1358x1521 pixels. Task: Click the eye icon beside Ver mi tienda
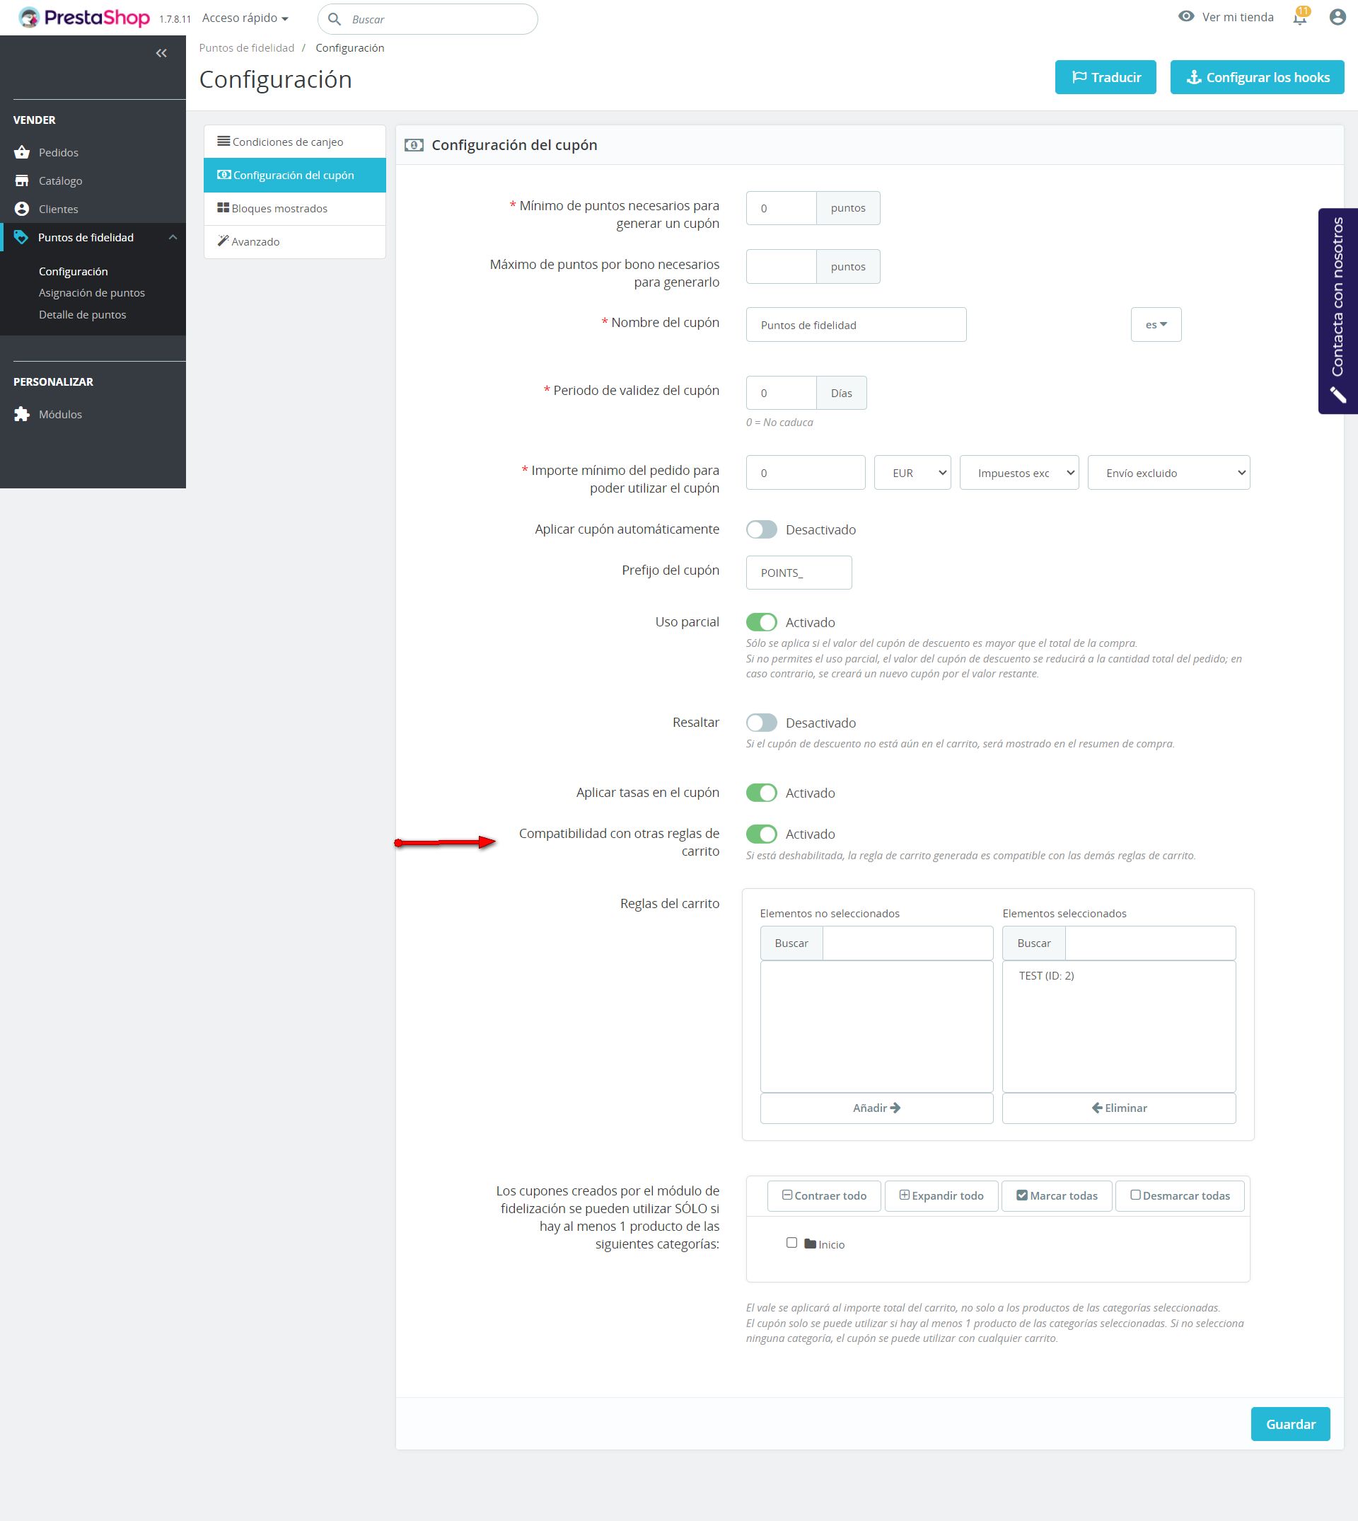click(x=1185, y=16)
